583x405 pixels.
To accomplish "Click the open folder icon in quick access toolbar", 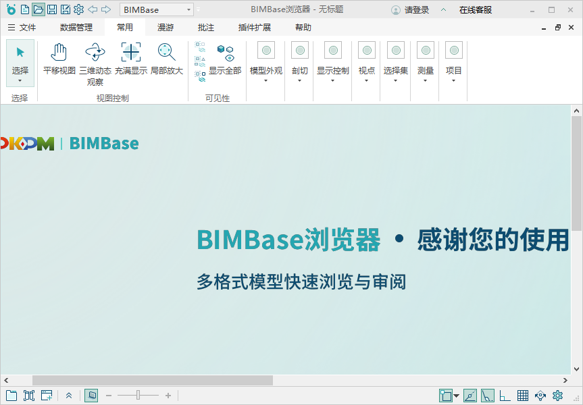I will (39, 9).
